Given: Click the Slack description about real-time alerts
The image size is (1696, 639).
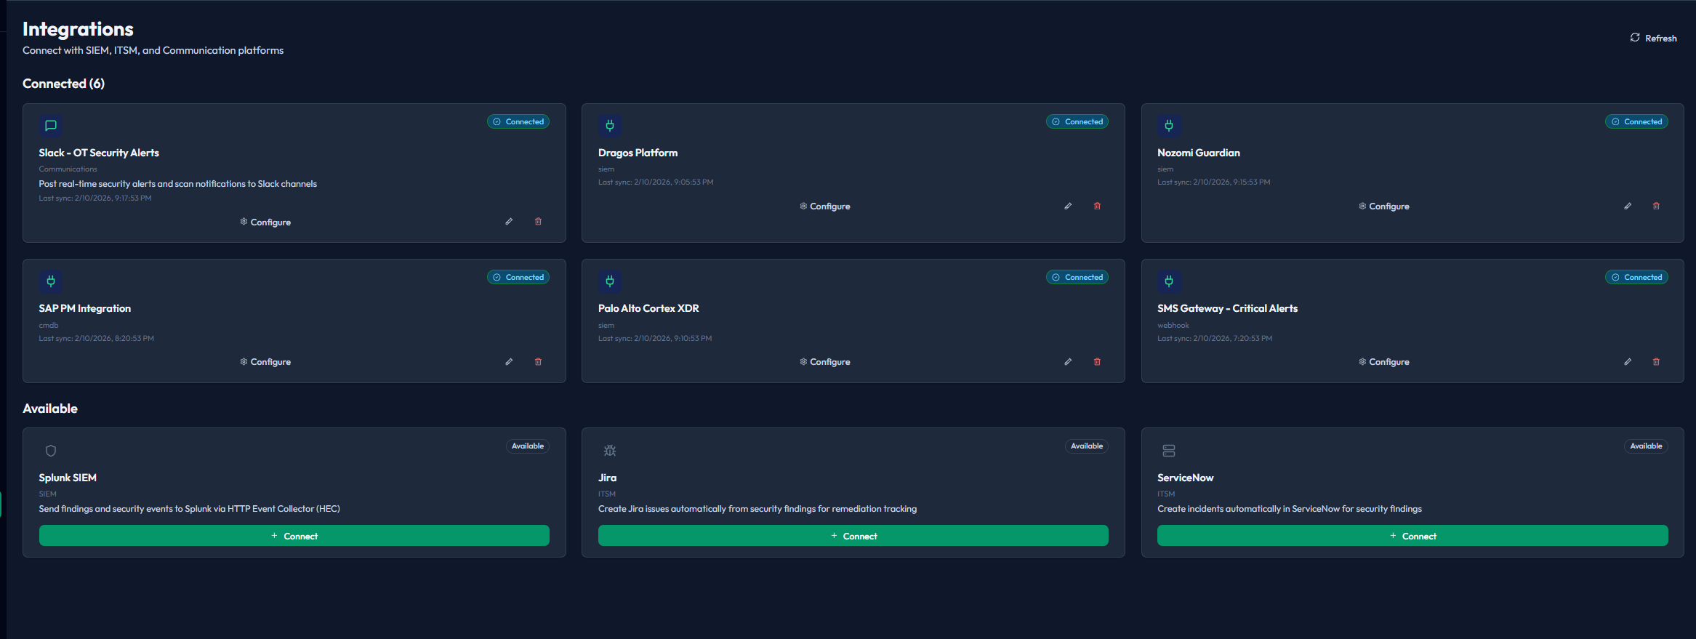Looking at the screenshot, I should pos(178,184).
